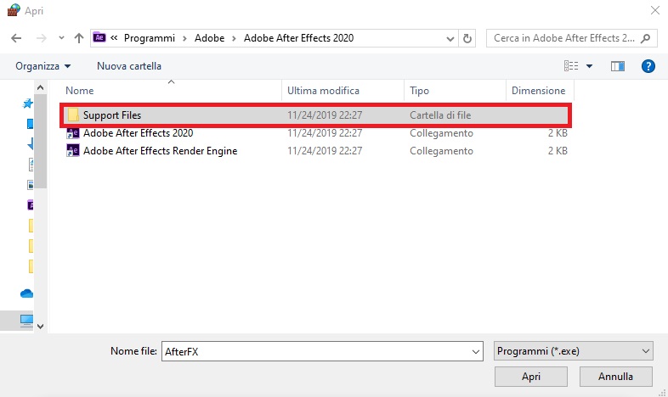Click the Render Engine row's 2 KB size
668x397 pixels.
(x=558, y=151)
